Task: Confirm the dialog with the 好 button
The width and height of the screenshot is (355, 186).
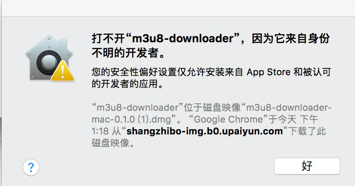Action: coord(307,166)
